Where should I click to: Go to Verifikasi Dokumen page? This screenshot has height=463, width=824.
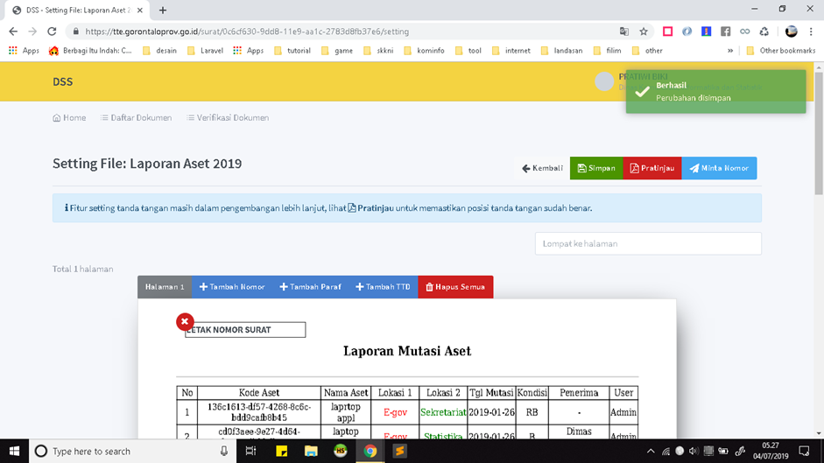(228, 117)
